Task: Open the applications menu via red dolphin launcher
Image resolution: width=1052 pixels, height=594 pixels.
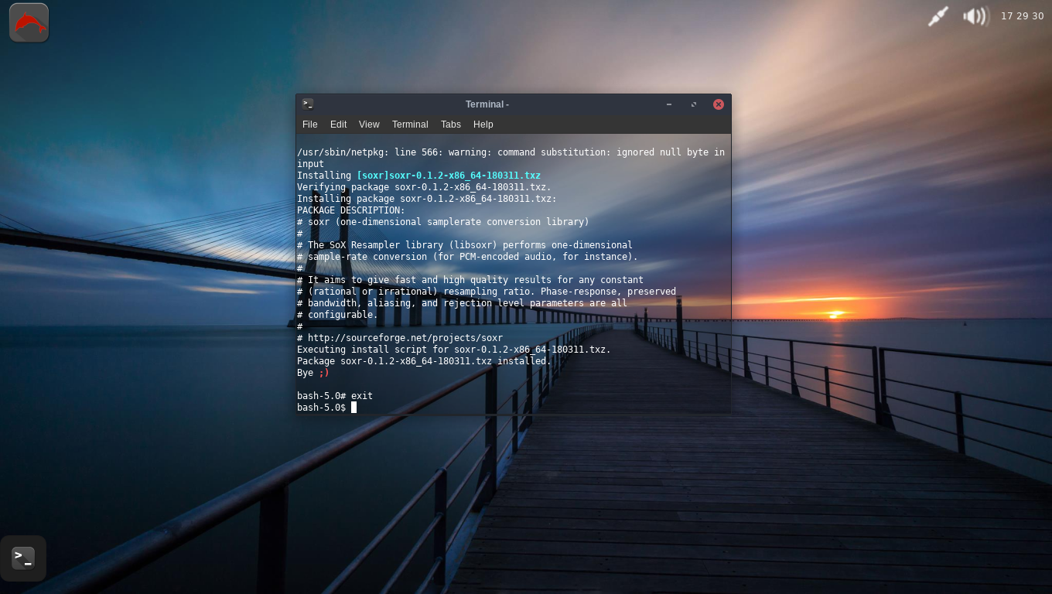Action: click(x=28, y=22)
